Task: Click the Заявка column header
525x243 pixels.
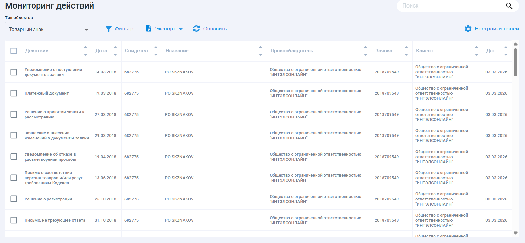Action: tap(384, 51)
